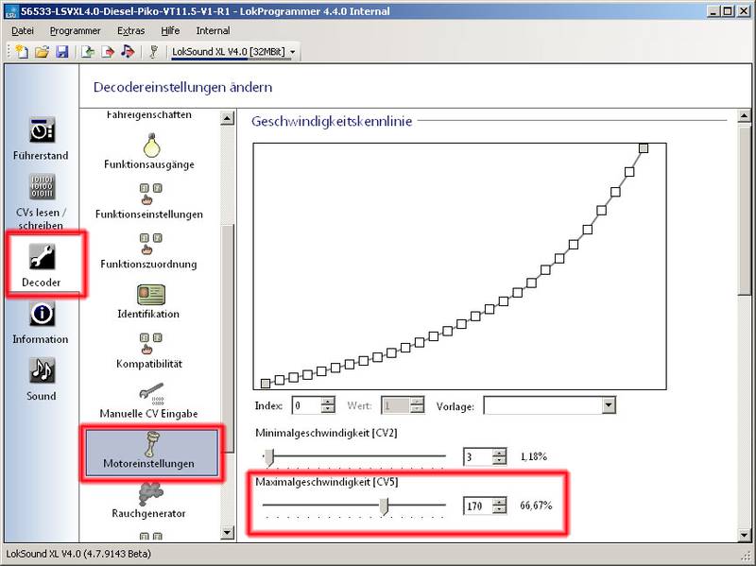Click the LokSound XL V4.0 status bar text
The height and width of the screenshot is (566, 756).
[x=78, y=554]
